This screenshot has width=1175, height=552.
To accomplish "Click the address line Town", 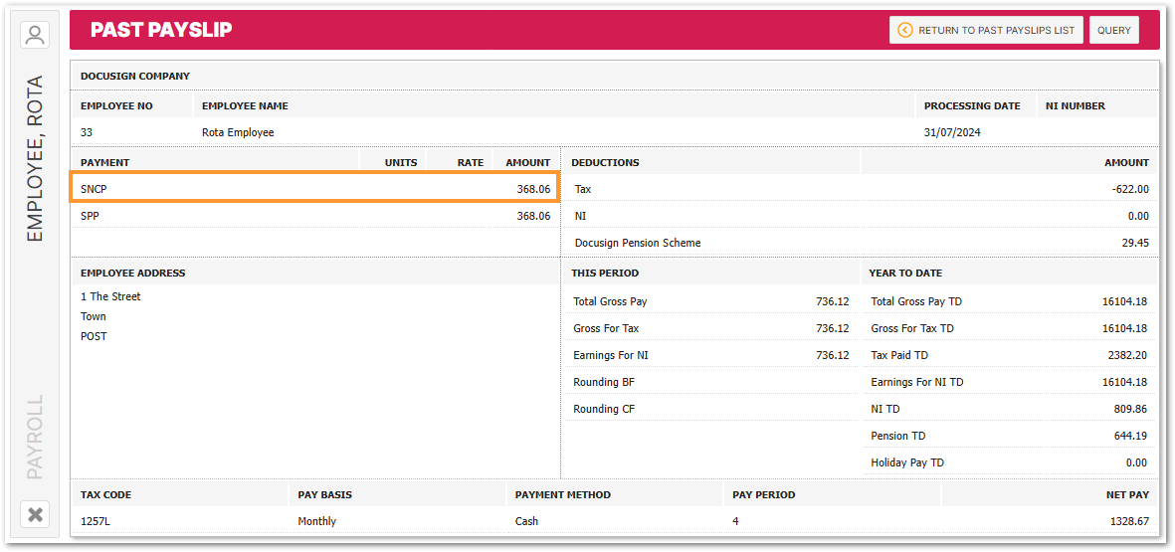I will coord(94,317).
